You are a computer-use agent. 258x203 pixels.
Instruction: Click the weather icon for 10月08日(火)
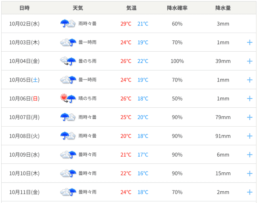pos(68,136)
